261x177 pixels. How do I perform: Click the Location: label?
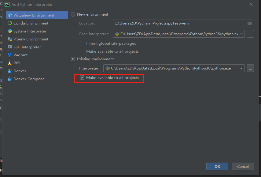tap(87, 23)
